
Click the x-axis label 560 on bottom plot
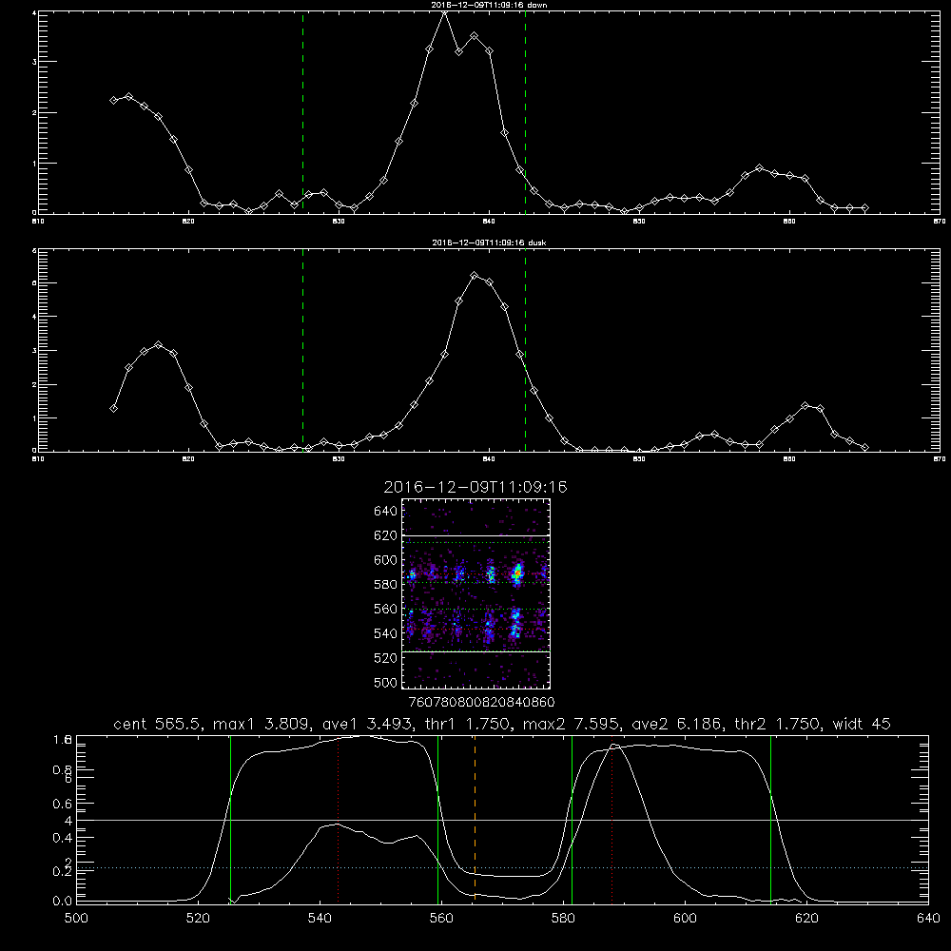pos(441,918)
